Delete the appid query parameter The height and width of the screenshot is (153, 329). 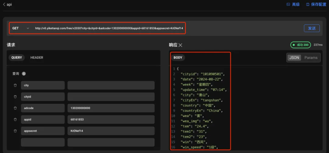[15, 119]
